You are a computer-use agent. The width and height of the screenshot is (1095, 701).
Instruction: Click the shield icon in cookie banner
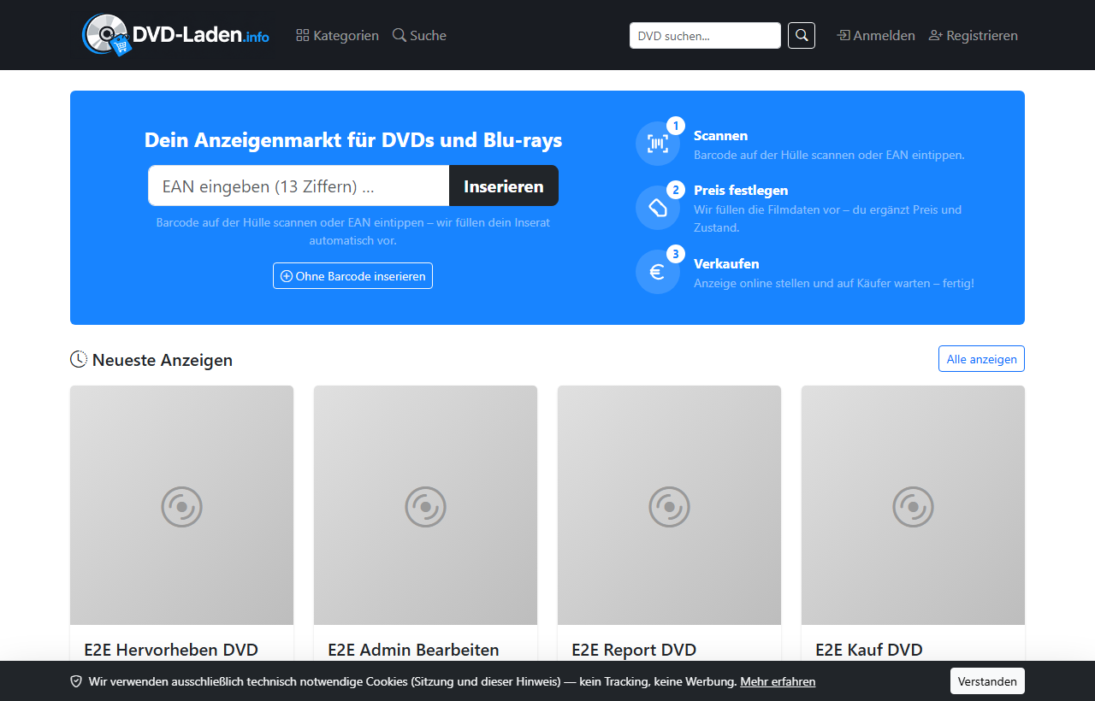76,681
